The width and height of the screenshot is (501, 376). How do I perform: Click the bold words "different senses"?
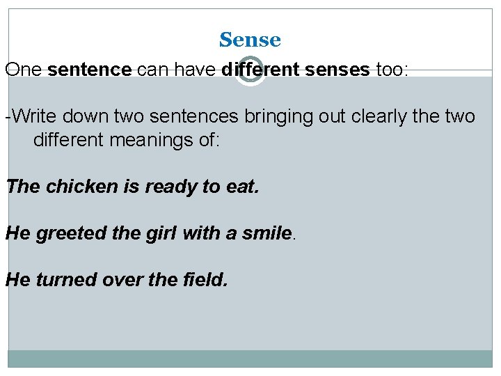pos(296,70)
